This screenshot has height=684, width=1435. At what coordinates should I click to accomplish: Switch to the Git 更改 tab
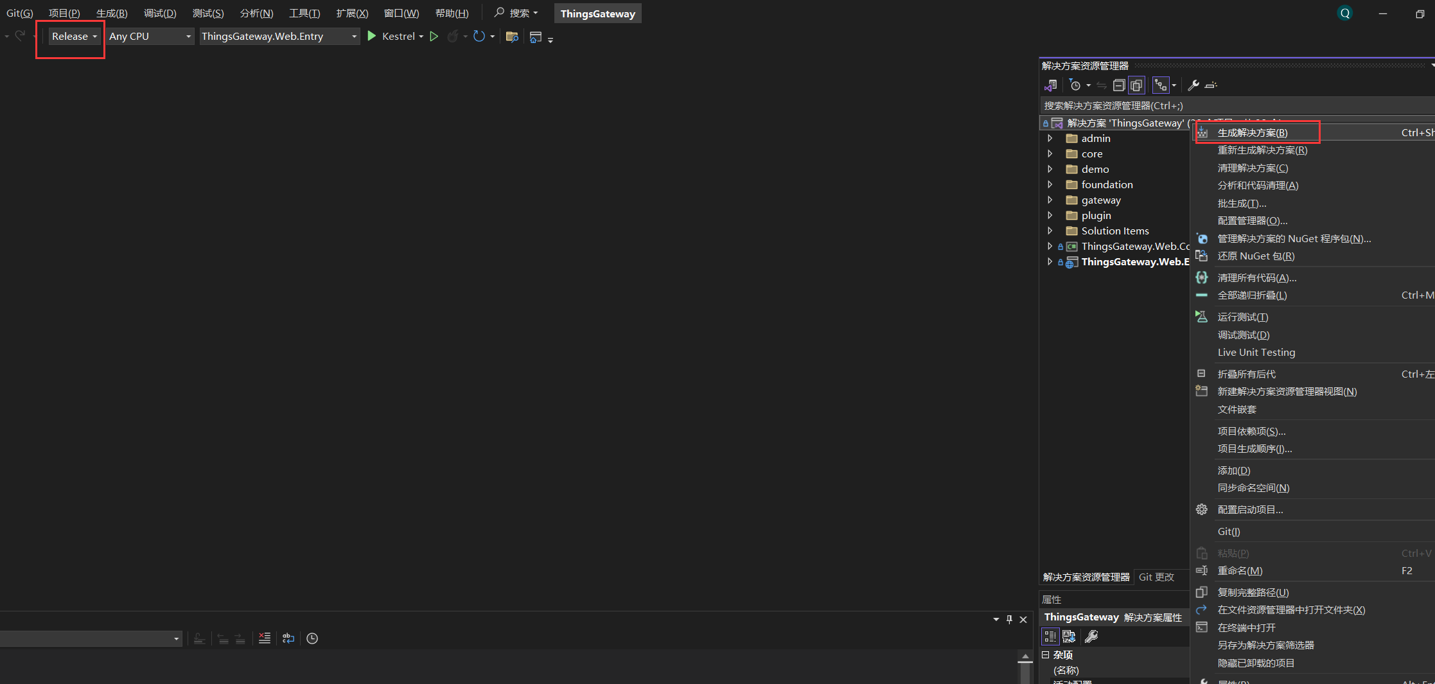[1156, 577]
